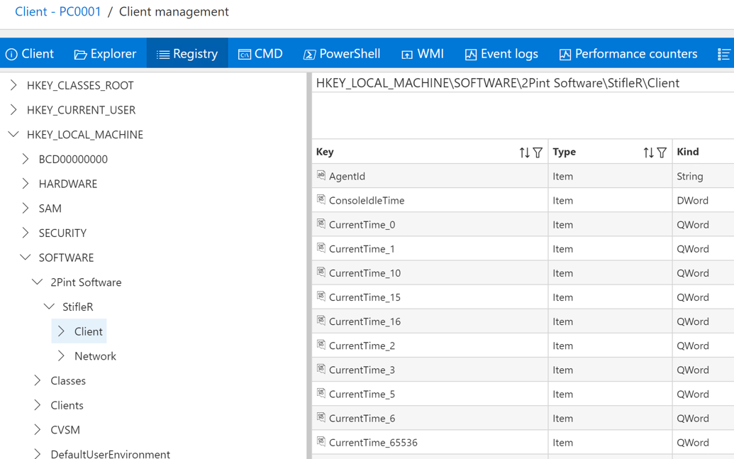Screen dimensions: 734x459
Task: Go to the Event logs tab
Action: (x=501, y=54)
